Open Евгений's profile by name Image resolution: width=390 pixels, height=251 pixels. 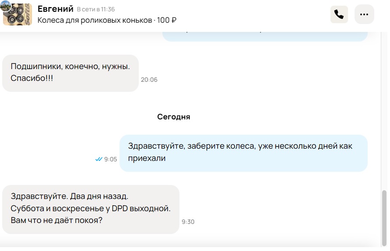click(x=56, y=9)
